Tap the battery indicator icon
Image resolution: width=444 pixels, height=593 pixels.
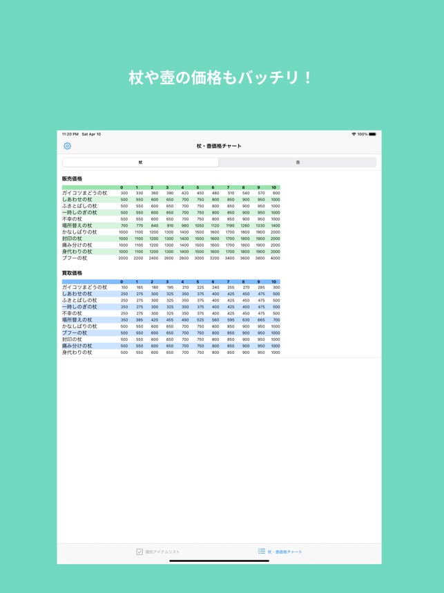(373, 134)
